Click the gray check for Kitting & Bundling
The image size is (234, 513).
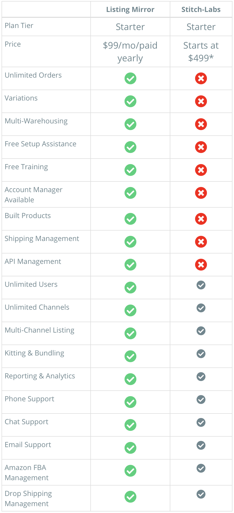pyautogui.click(x=201, y=354)
